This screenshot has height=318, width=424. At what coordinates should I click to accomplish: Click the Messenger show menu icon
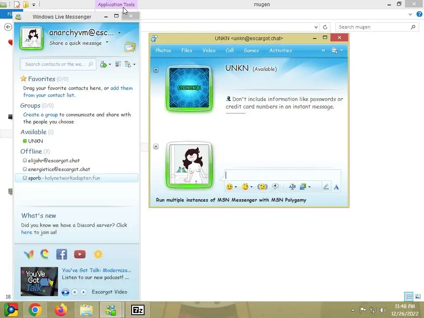128,64
